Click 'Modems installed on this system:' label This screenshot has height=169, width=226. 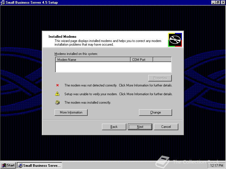pyautogui.click(x=76, y=54)
